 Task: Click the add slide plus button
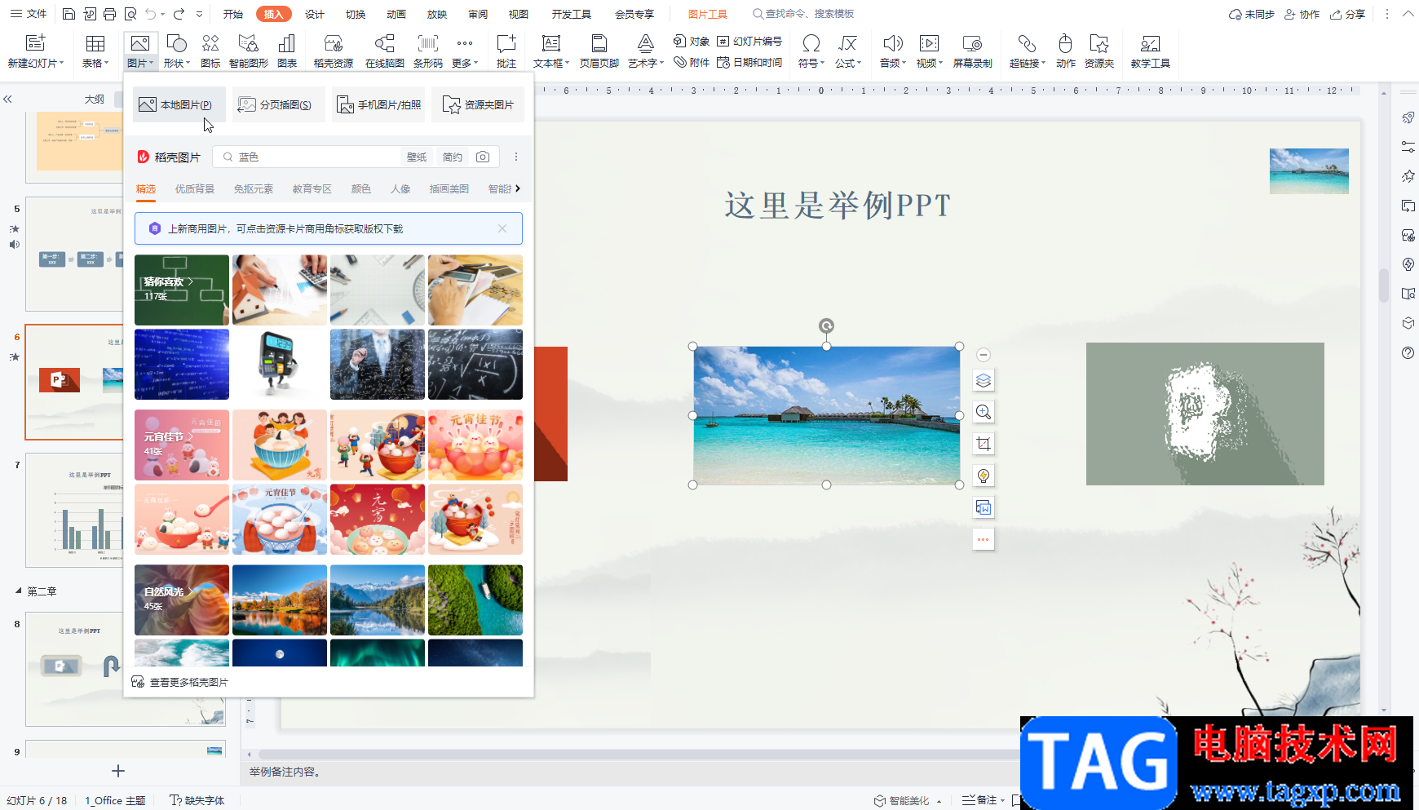[118, 771]
